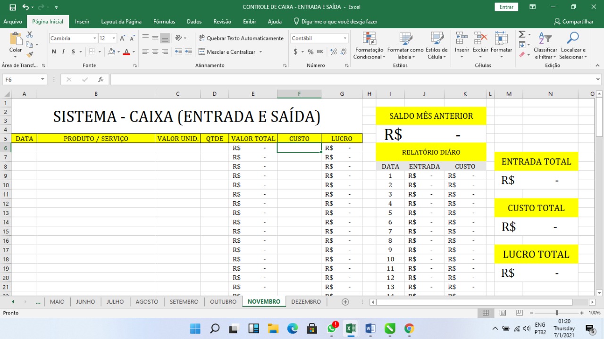Open the Name Box dropdown arrow
The image size is (604, 339).
(42, 80)
